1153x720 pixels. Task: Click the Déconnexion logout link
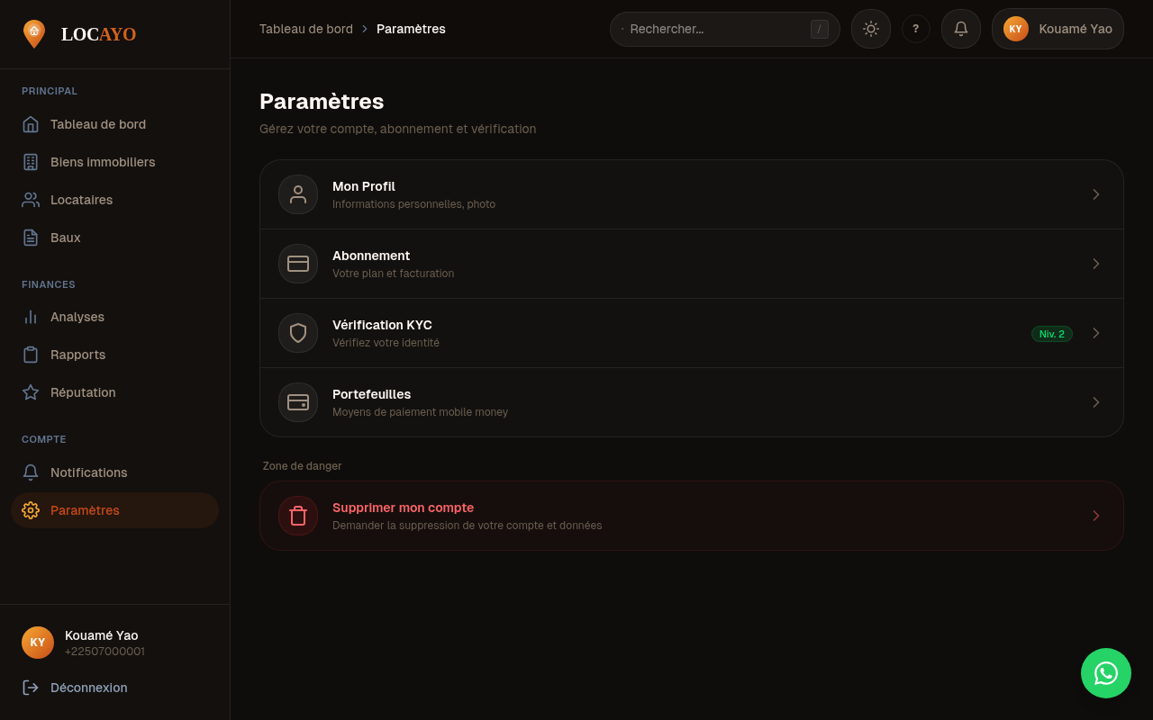pos(88,688)
